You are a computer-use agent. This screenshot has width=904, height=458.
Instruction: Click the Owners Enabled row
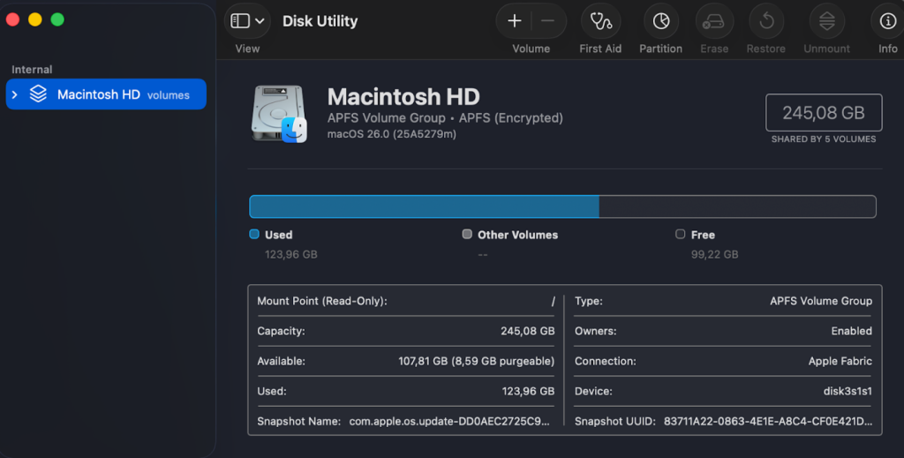(x=723, y=331)
